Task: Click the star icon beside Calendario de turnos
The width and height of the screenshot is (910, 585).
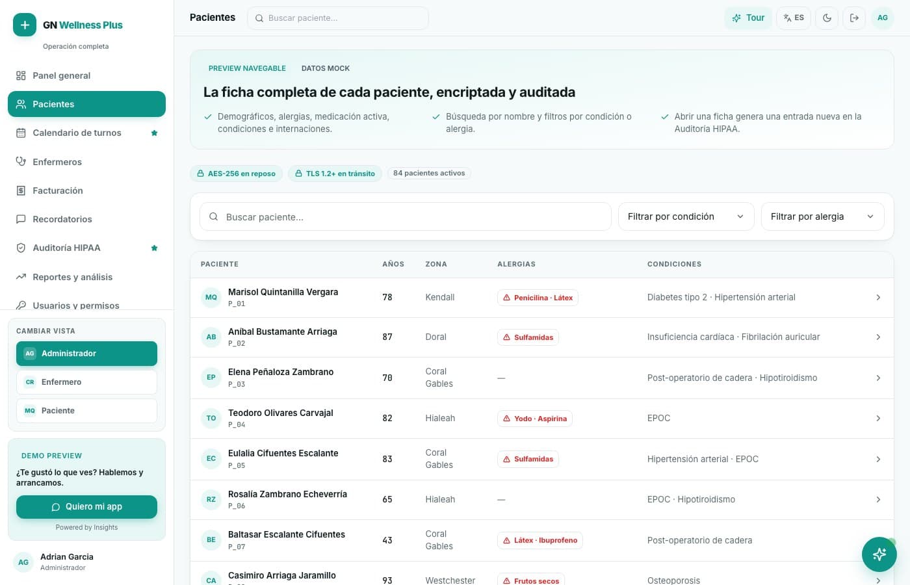Action: pos(154,133)
